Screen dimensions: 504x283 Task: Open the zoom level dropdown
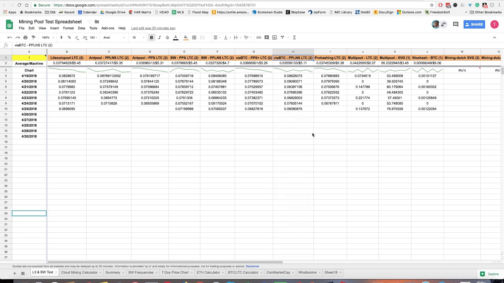[x=48, y=37]
